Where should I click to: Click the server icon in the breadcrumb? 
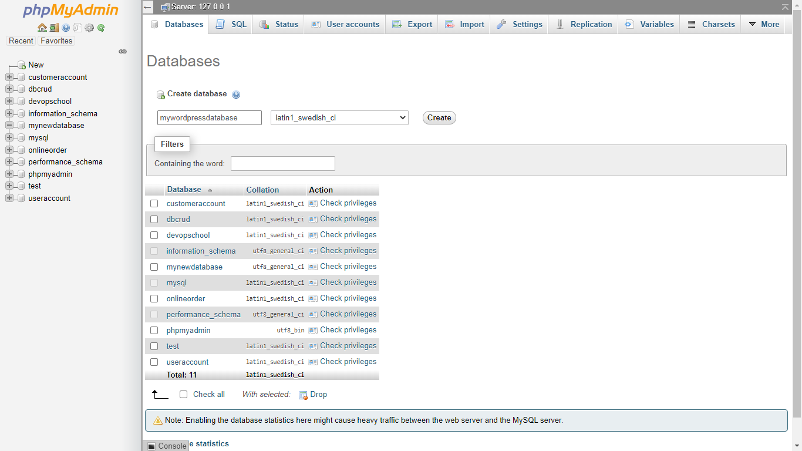165,7
